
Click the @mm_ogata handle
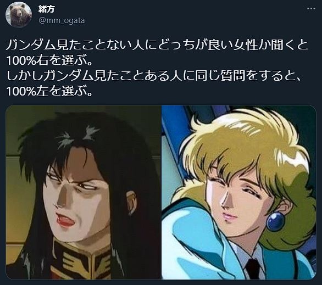click(62, 20)
